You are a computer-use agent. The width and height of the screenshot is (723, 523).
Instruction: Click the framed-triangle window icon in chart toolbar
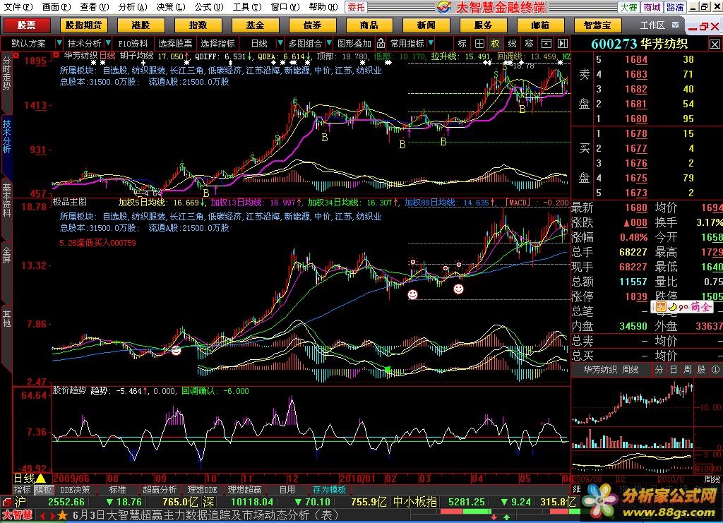click(x=546, y=43)
